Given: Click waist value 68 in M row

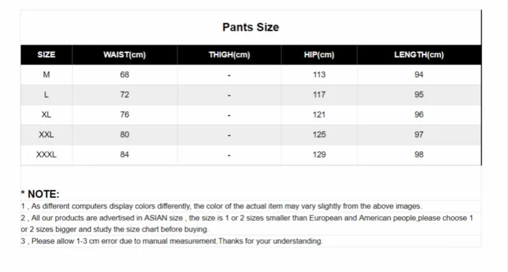Looking at the screenshot, I should click(x=124, y=75).
